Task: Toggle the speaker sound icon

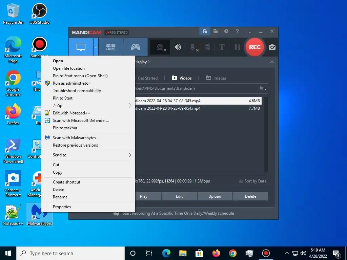Action: click(x=178, y=47)
